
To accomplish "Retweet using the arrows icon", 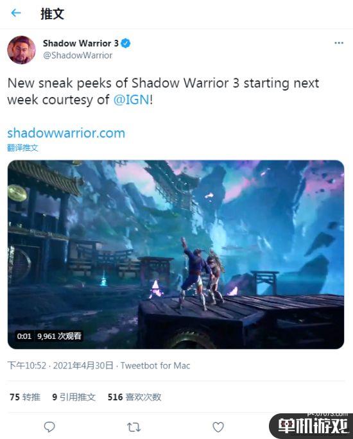I will click(x=133, y=427).
